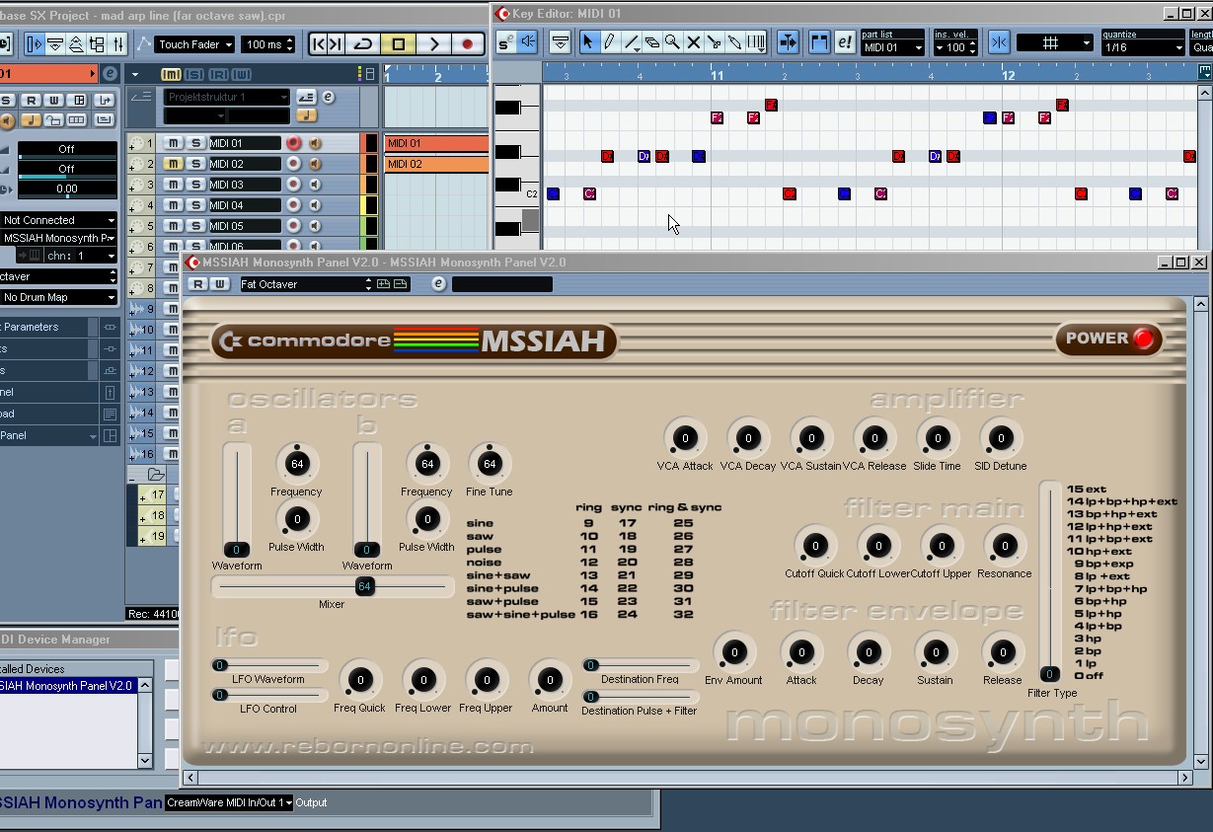Click the Edit Active Part Only icon
This screenshot has height=832, width=1213.
coord(845,42)
